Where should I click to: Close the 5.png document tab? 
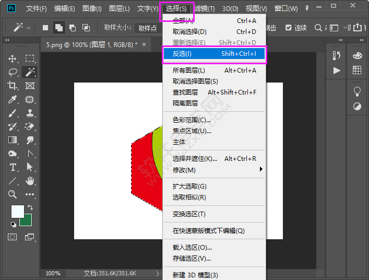click(144, 44)
